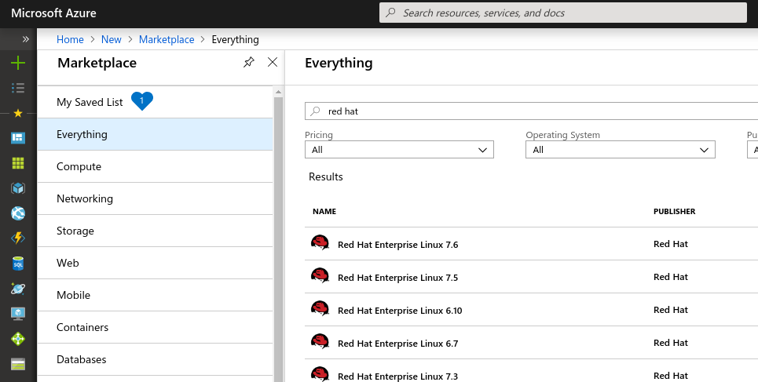The width and height of the screenshot is (758, 382).
Task: Click the search magnifier in top bar
Action: coord(390,13)
